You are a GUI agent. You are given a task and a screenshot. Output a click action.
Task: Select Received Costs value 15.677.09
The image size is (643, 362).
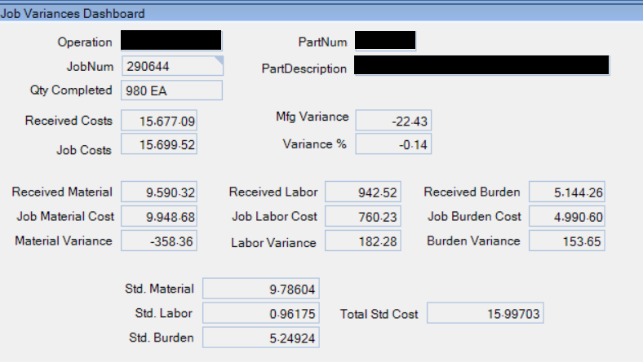click(159, 121)
